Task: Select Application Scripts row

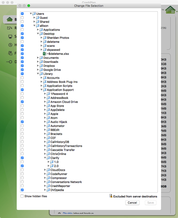Action: (x=89, y=86)
